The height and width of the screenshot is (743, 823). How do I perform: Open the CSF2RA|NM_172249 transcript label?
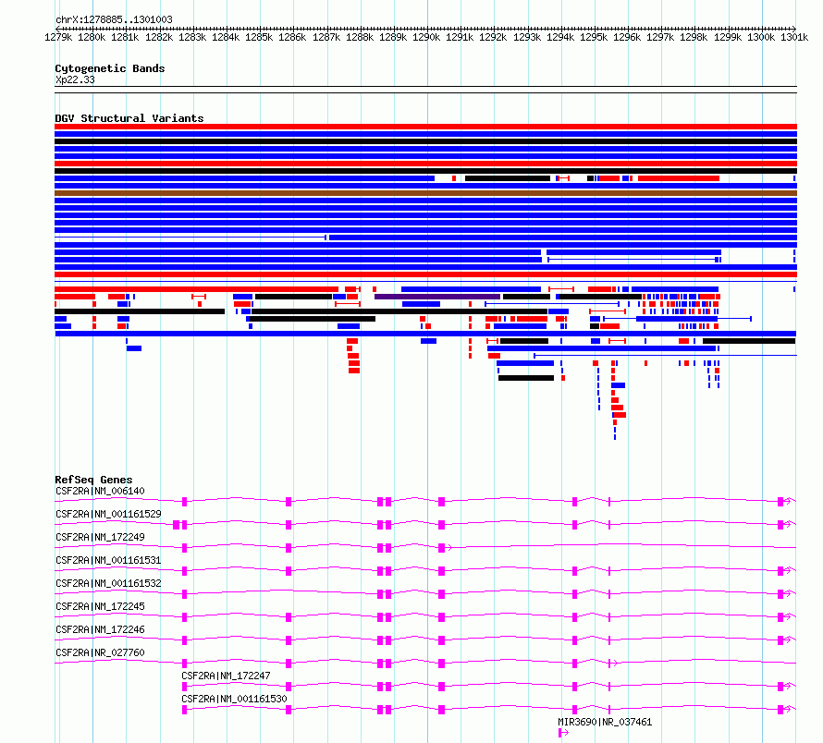tap(100, 537)
